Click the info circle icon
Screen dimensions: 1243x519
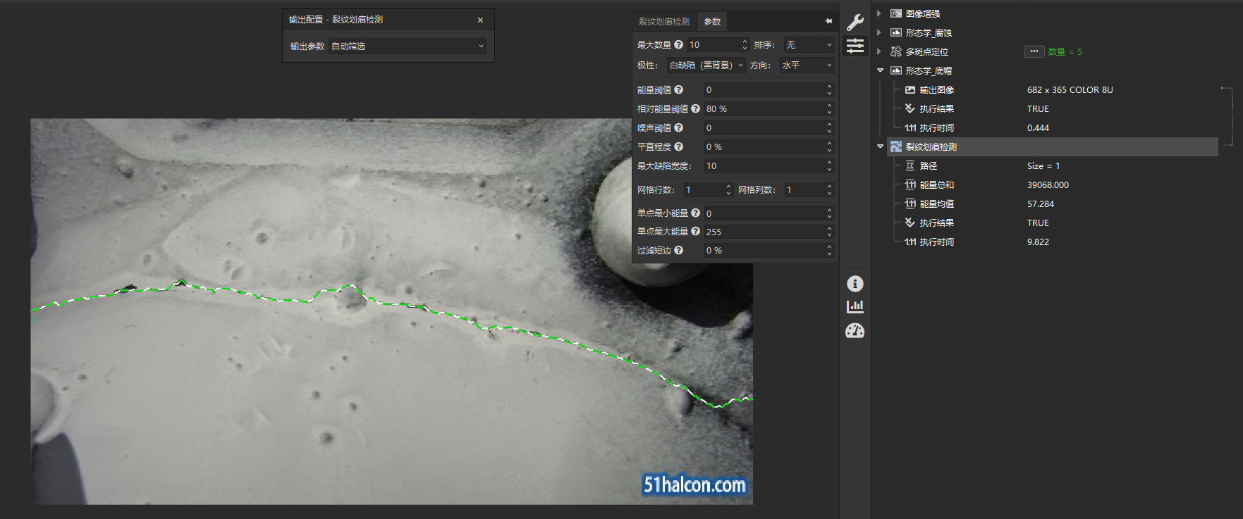pos(855,284)
